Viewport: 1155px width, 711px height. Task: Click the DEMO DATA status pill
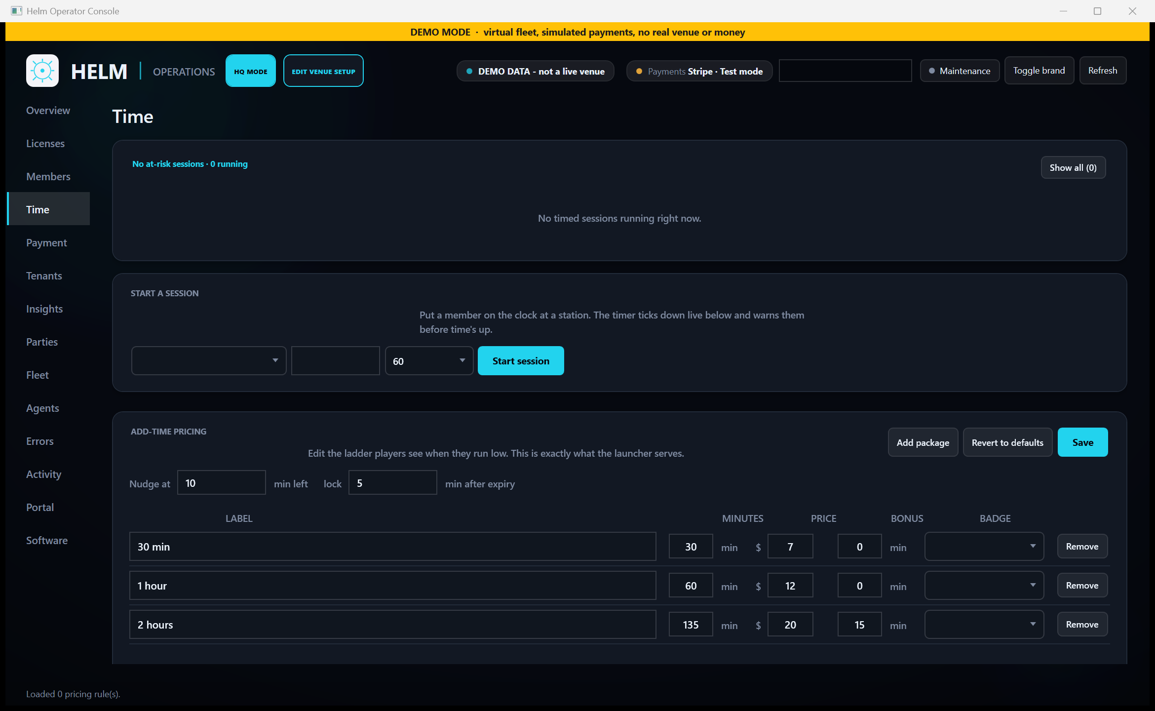[x=535, y=71]
